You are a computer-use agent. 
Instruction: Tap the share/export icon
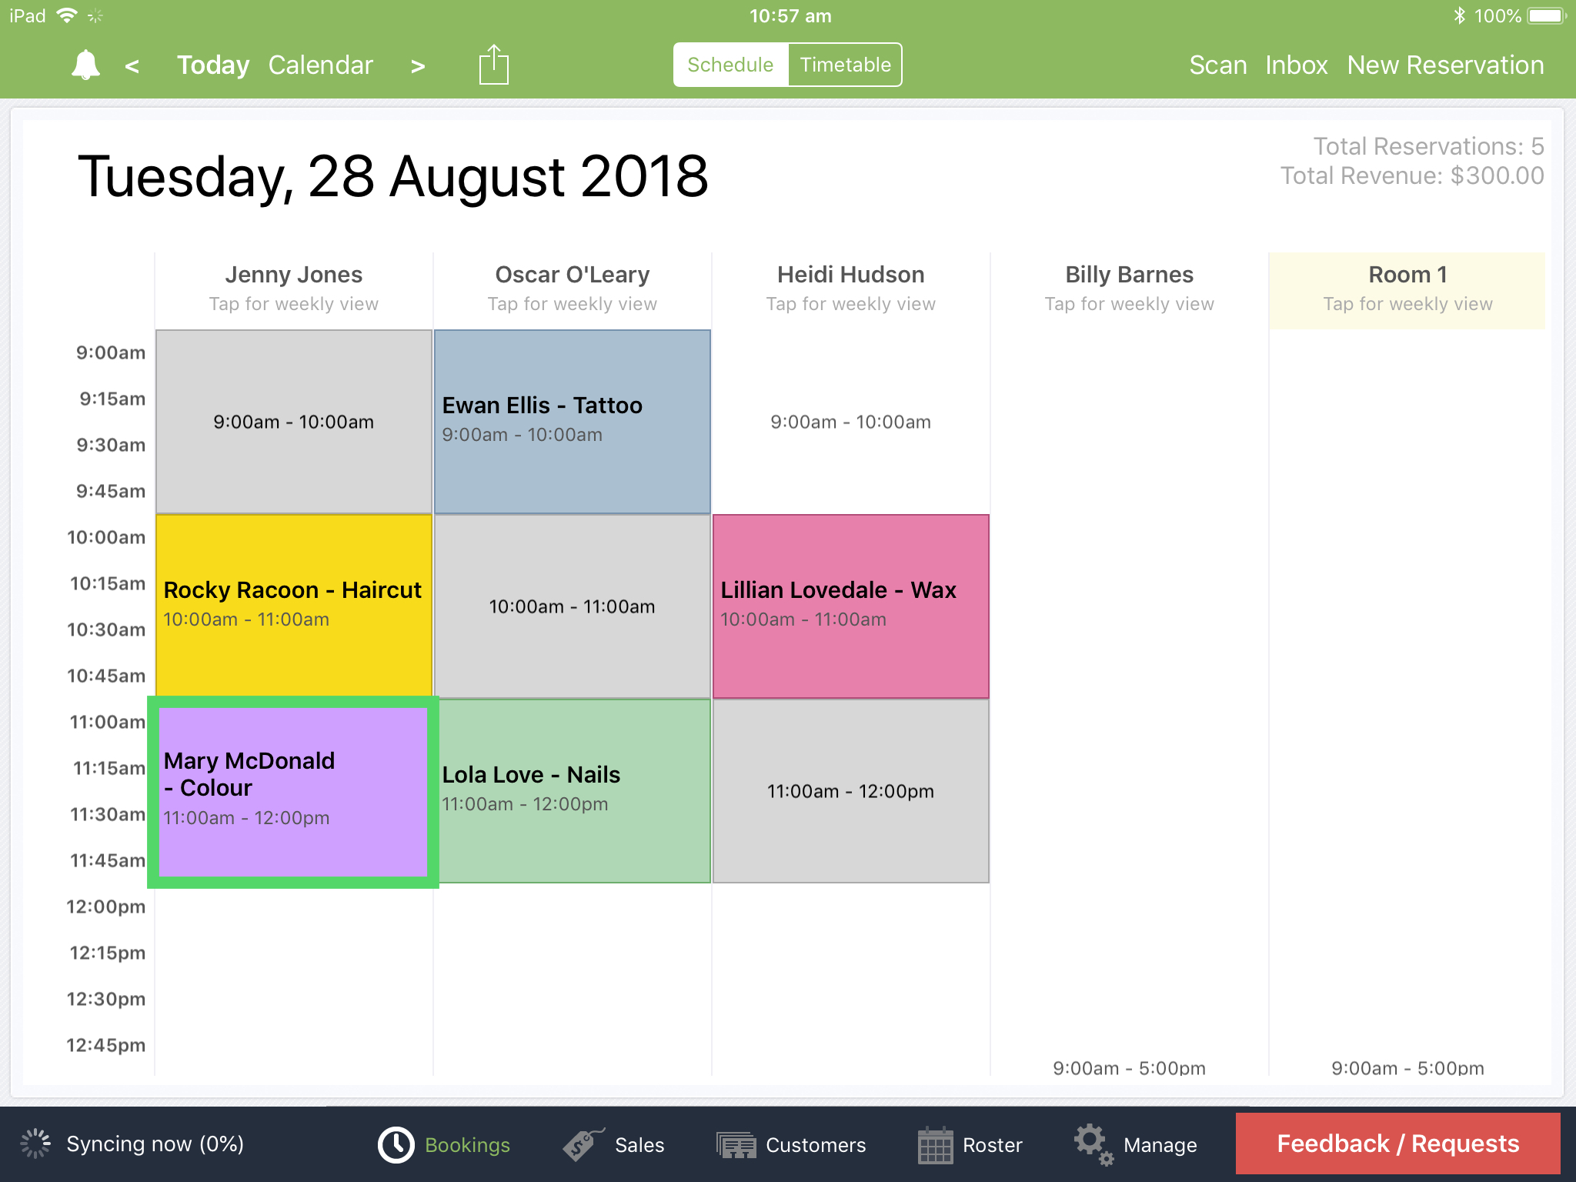pyautogui.click(x=493, y=65)
